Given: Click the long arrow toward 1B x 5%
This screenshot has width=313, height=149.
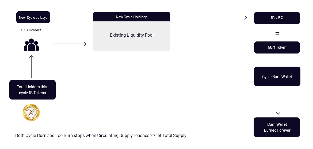Looking at the screenshot, I should [210, 18].
